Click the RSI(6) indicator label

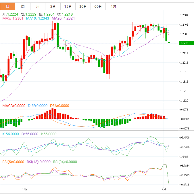(13, 162)
